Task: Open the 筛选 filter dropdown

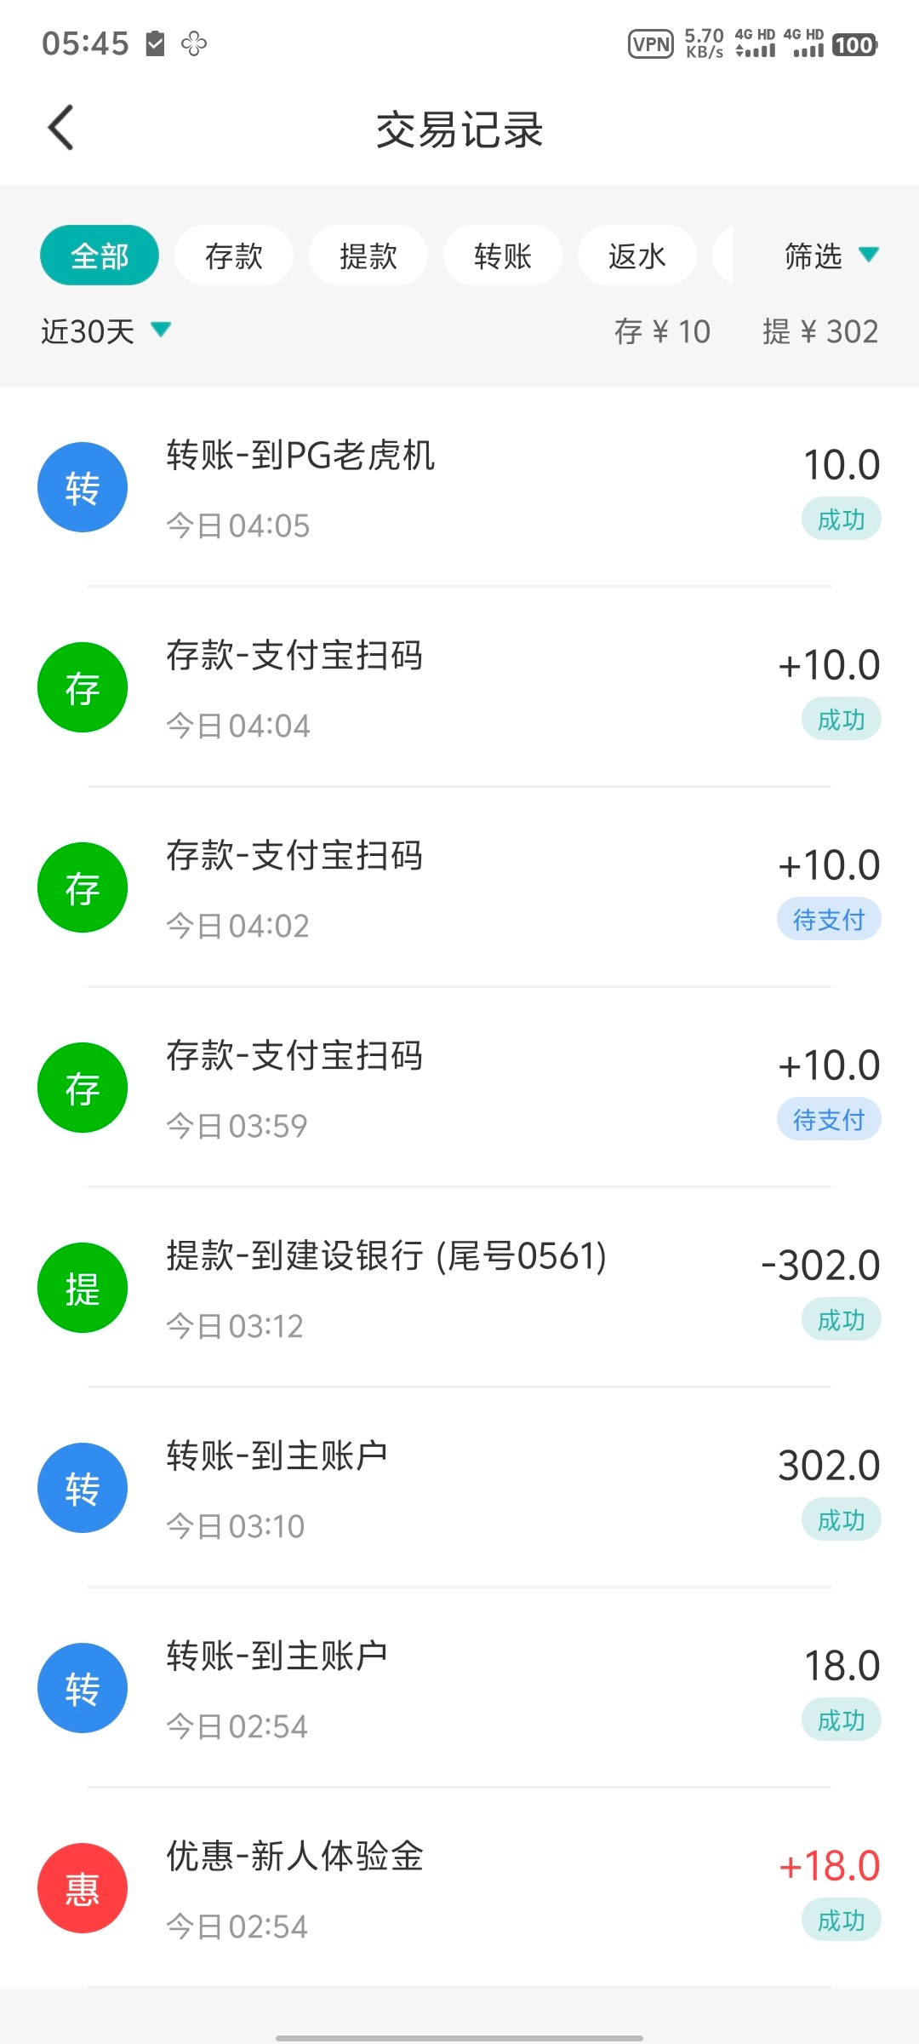Action: point(830,255)
